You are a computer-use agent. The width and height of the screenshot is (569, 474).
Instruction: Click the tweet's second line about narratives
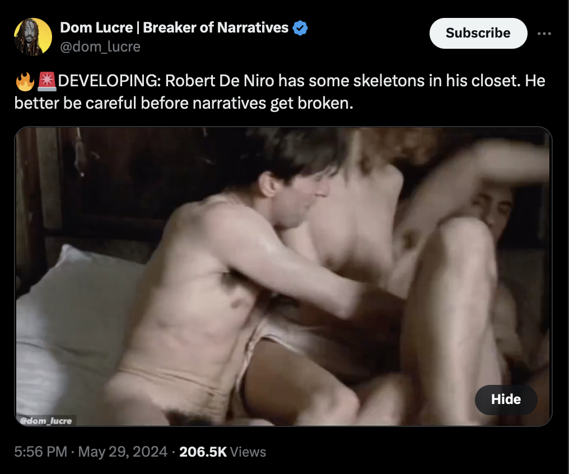(x=184, y=103)
